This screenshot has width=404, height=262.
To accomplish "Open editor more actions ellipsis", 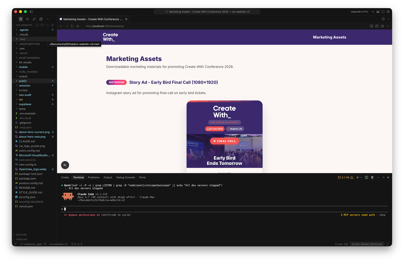I will point(388,19).
